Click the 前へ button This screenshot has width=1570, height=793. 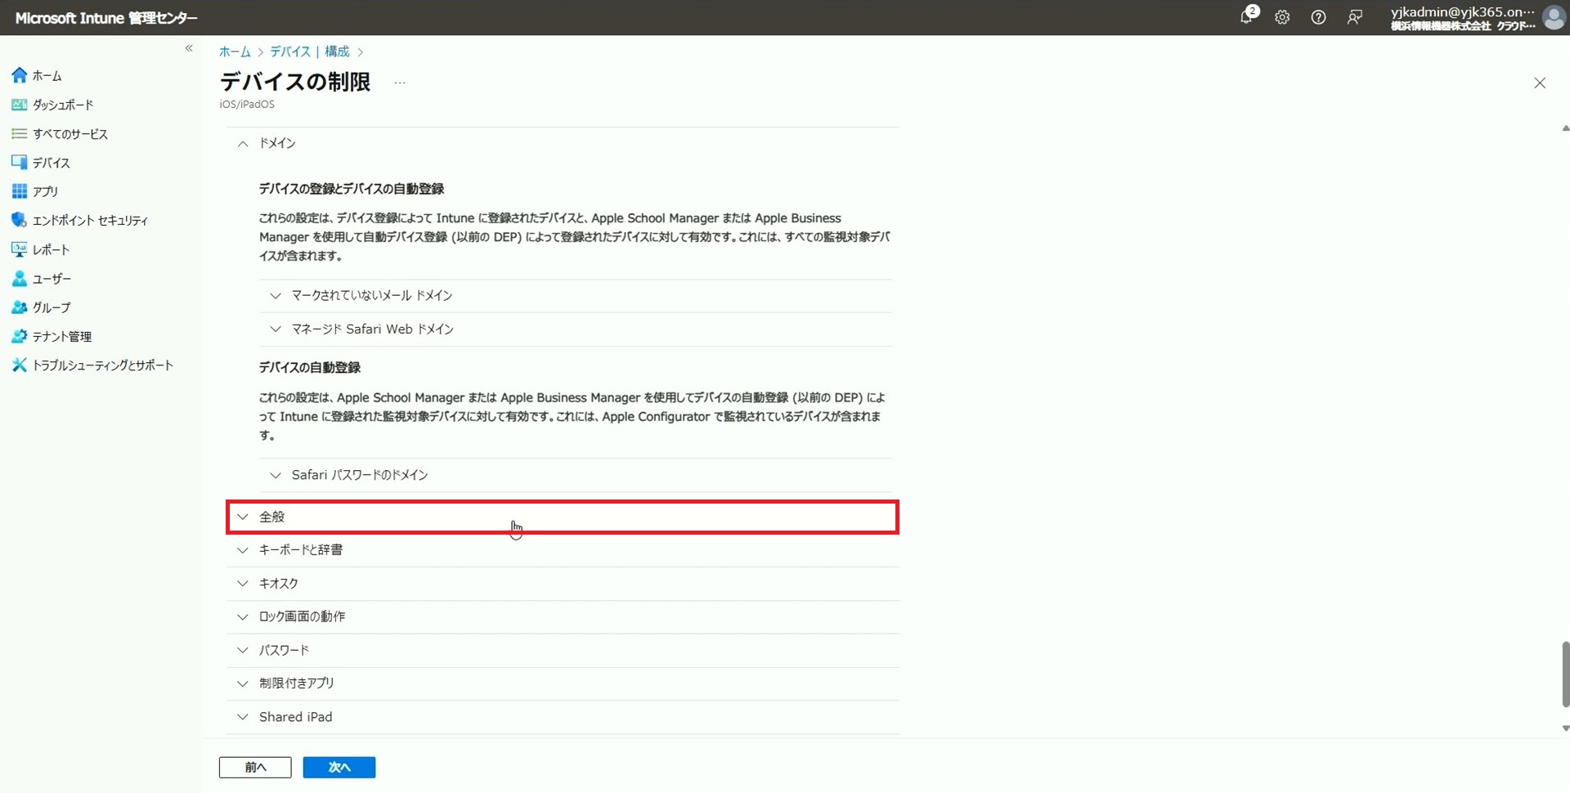255,767
